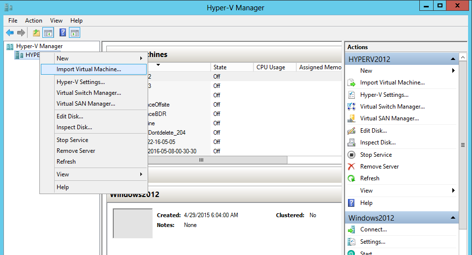Viewport: 472px width, 255px height.
Task: Click Import Virtual Machine link in Actions
Action: 392,83
